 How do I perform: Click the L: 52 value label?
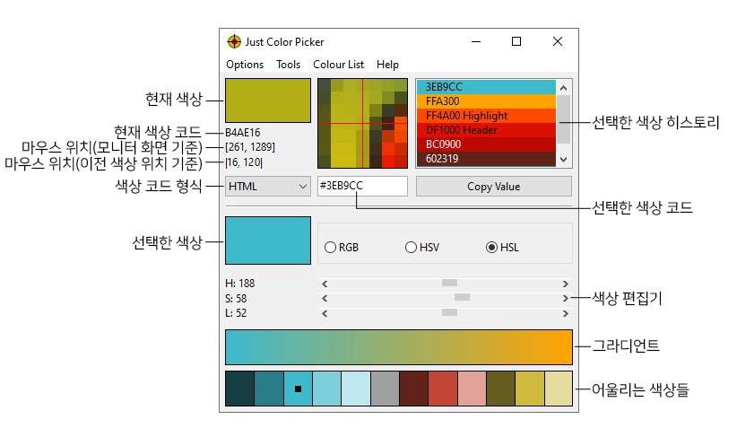[x=236, y=313]
